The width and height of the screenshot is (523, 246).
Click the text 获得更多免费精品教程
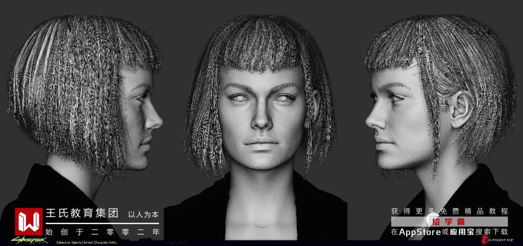point(449,211)
